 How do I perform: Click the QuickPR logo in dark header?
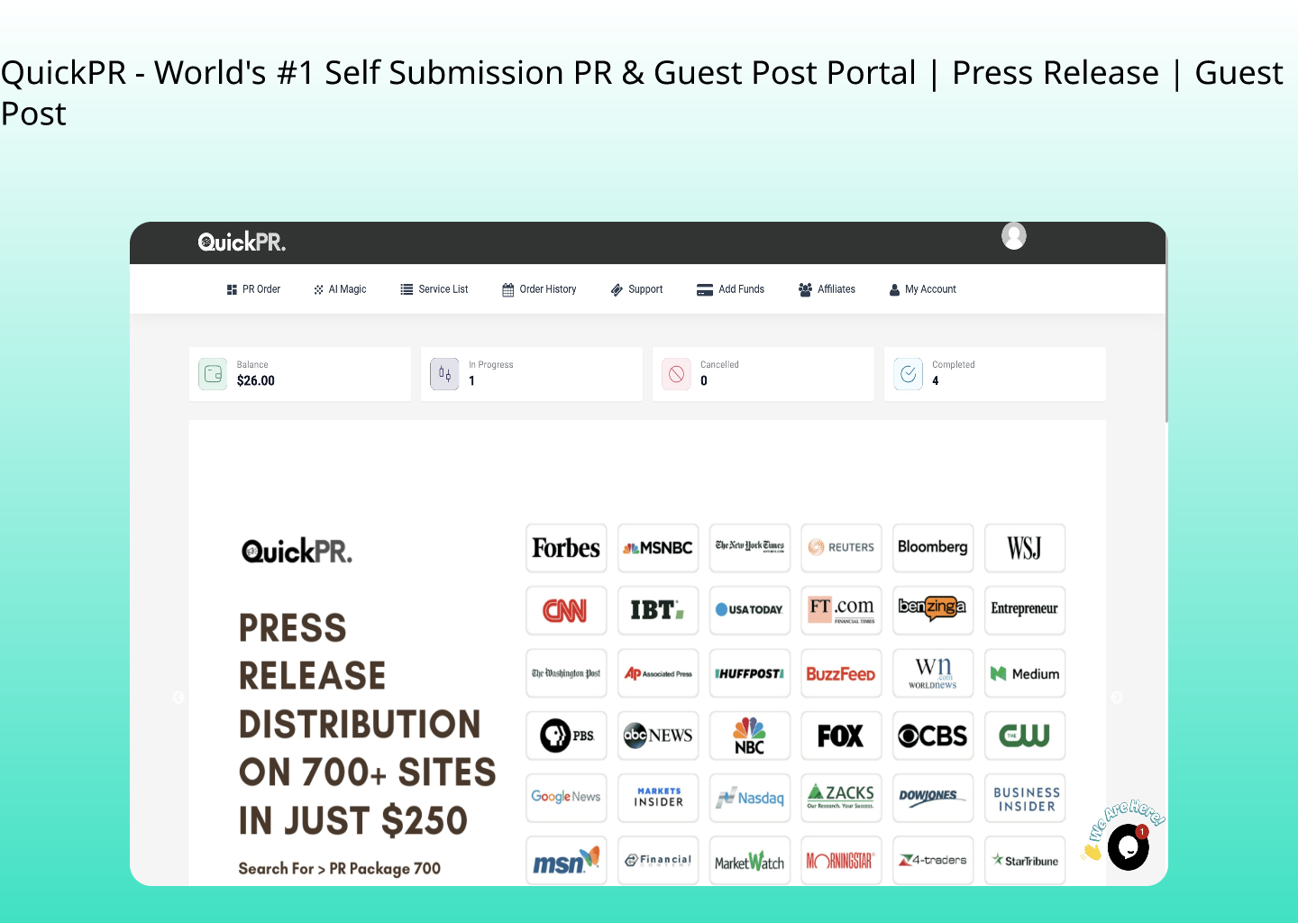coord(242,242)
